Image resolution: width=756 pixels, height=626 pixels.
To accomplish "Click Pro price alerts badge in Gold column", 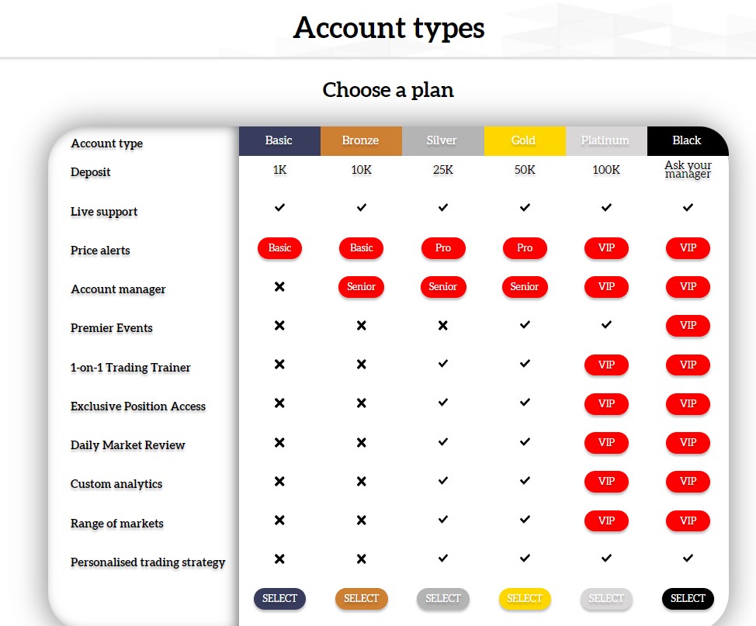I will pyautogui.click(x=525, y=248).
